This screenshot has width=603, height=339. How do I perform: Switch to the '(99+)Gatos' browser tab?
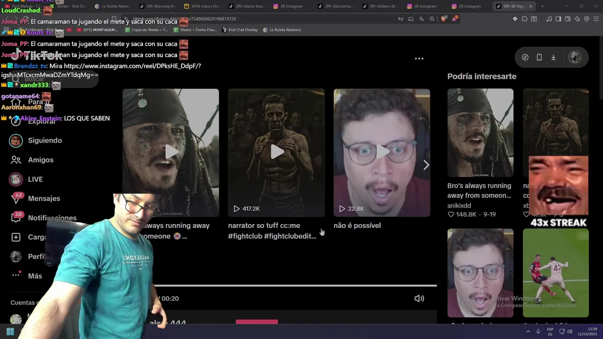(247, 6)
